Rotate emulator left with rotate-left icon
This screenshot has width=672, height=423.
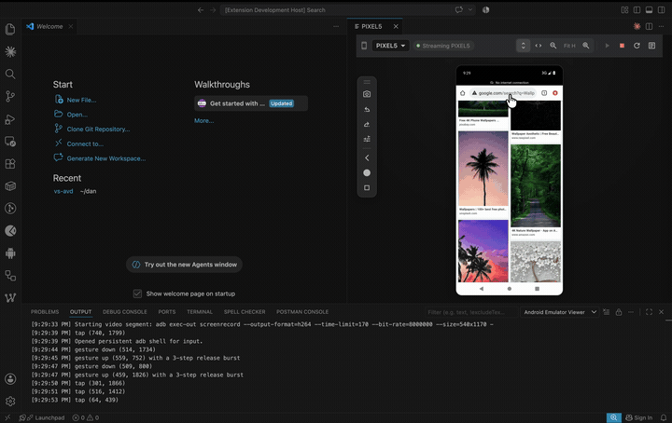click(367, 110)
